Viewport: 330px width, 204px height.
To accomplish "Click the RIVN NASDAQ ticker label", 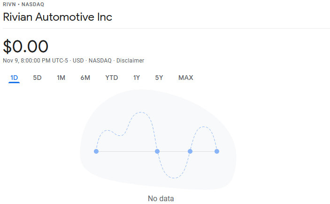I will tap(23, 4).
